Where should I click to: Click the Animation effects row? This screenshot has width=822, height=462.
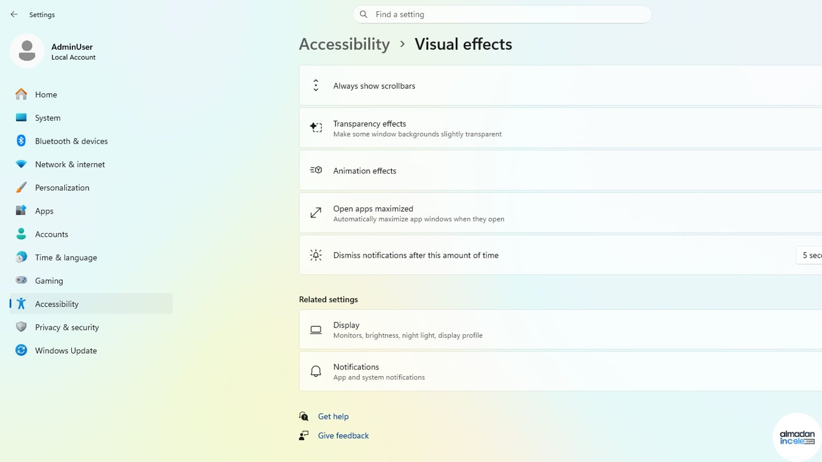click(x=561, y=170)
